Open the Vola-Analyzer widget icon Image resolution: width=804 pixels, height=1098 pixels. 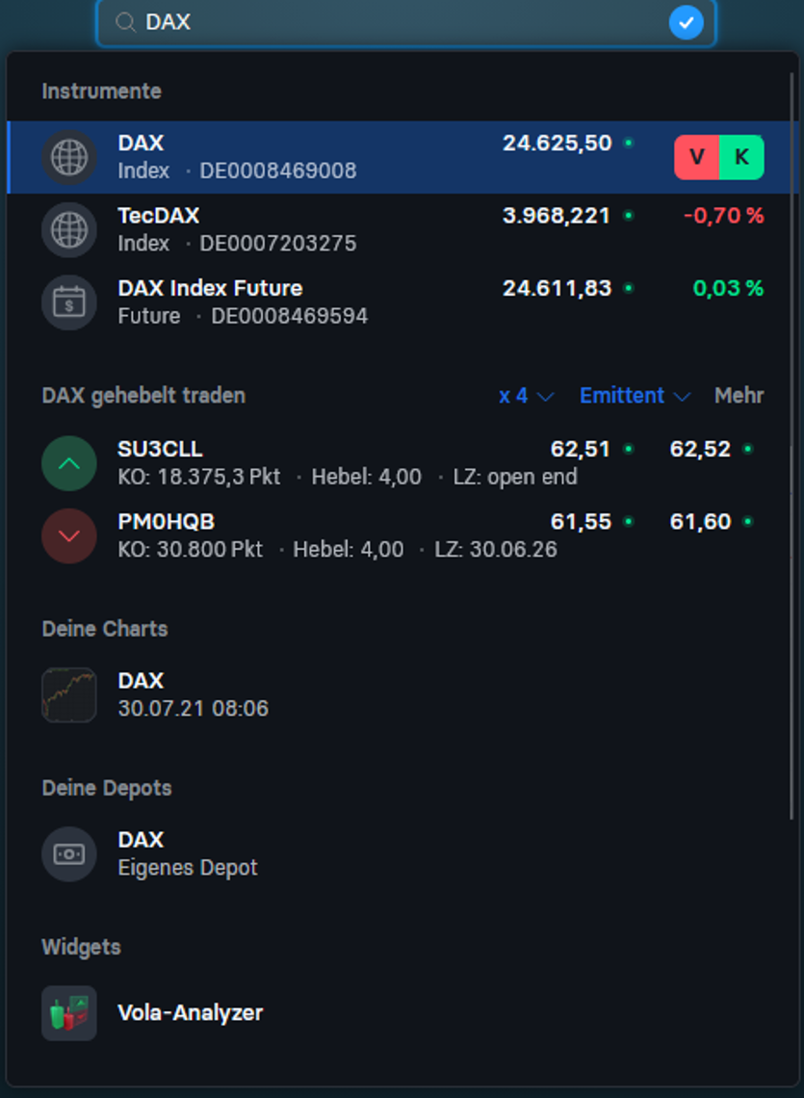click(69, 1012)
